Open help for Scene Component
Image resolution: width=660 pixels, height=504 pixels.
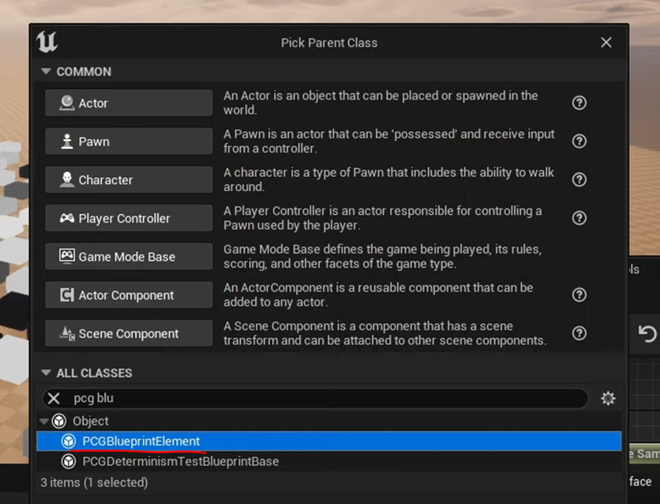coord(579,333)
